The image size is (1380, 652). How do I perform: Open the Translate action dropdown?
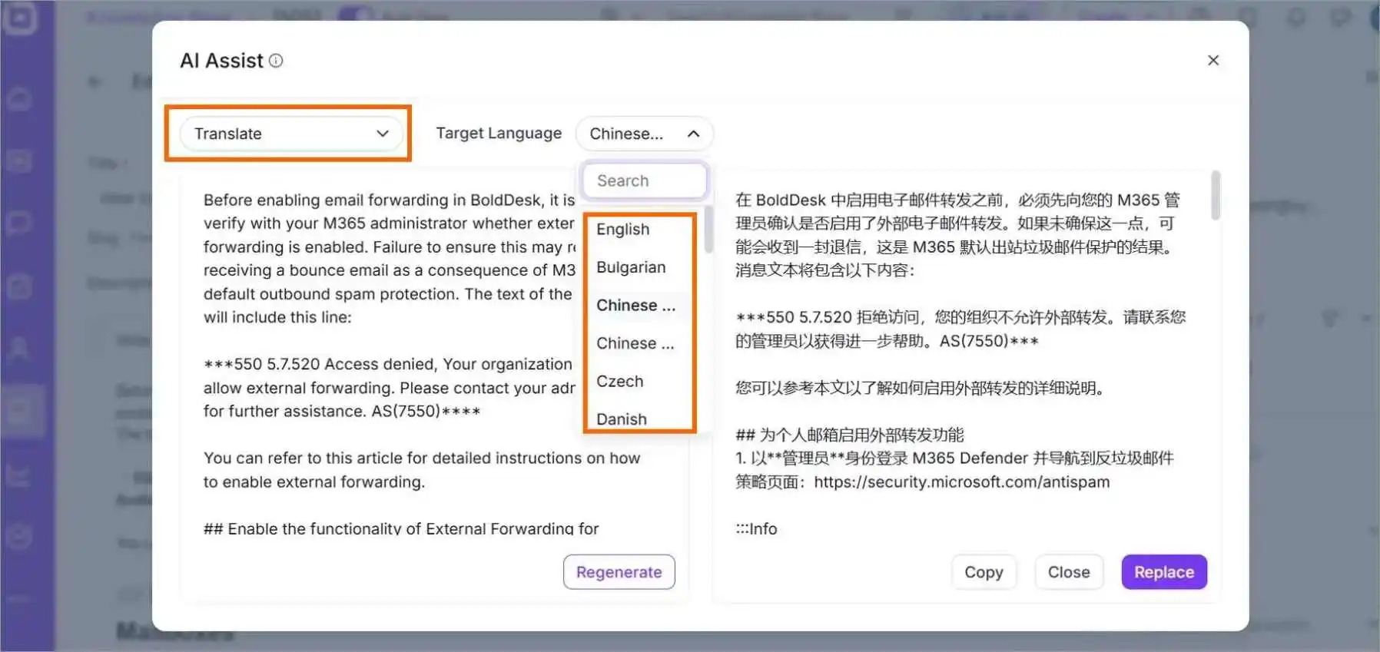pyautogui.click(x=290, y=134)
